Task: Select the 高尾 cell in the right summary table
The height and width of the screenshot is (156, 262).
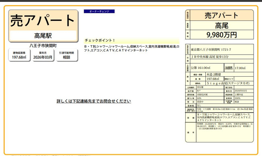Action: pos(221,26)
